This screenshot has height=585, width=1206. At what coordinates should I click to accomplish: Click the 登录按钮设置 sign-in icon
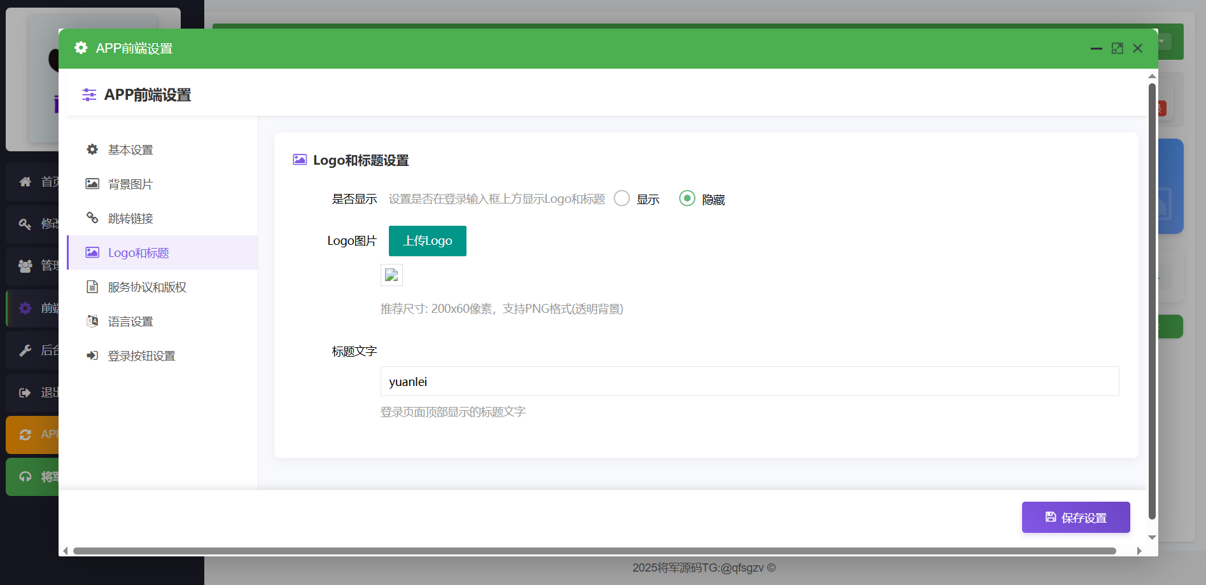point(92,355)
